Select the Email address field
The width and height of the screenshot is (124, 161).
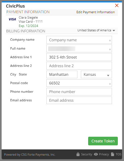click(x=79, y=100)
